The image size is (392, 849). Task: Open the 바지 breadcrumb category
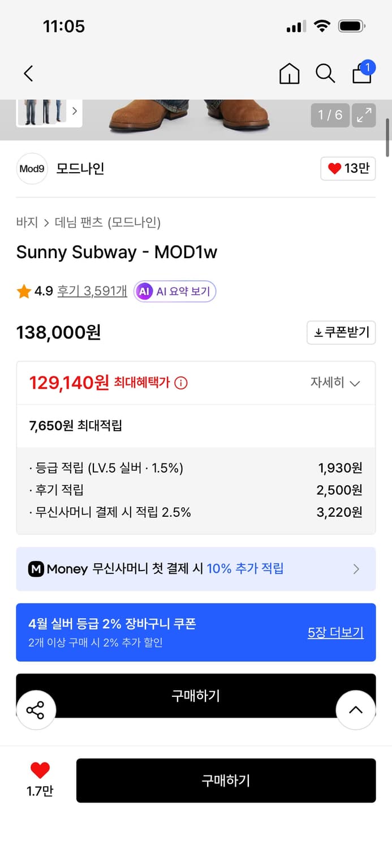coord(26,223)
